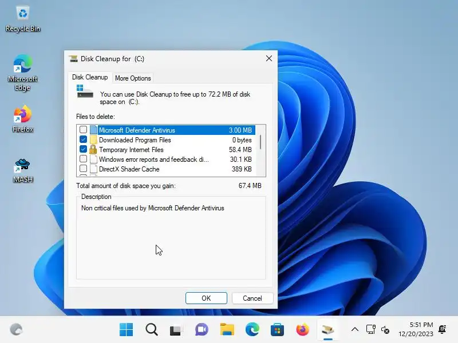
Task: Click the drive icon beside the free-space message
Action: (85, 91)
